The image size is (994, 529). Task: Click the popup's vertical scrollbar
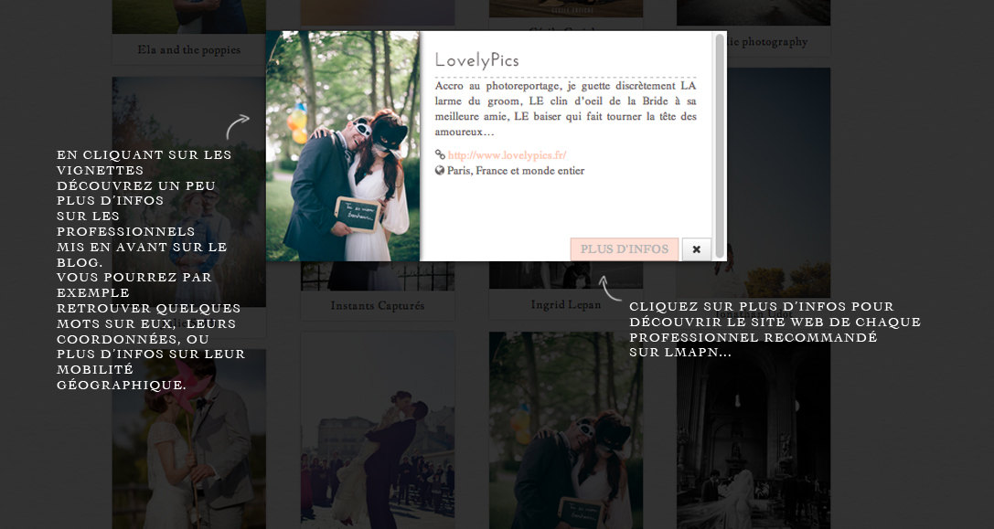(720, 145)
